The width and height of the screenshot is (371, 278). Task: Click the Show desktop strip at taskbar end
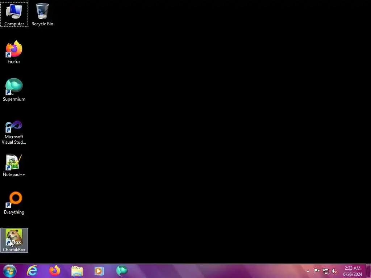368,271
